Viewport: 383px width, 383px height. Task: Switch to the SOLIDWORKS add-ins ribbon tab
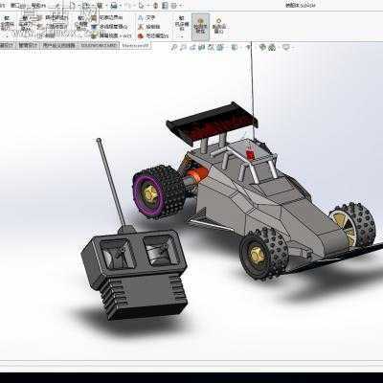99,45
